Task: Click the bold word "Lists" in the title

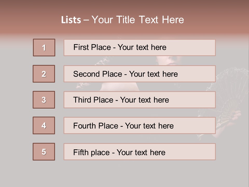Action: (x=71, y=20)
